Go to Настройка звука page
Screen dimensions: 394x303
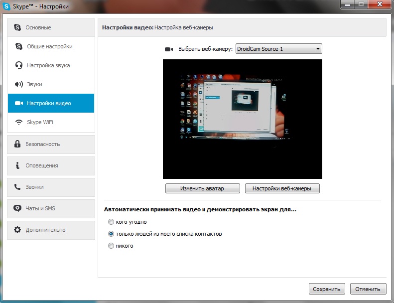[51, 65]
